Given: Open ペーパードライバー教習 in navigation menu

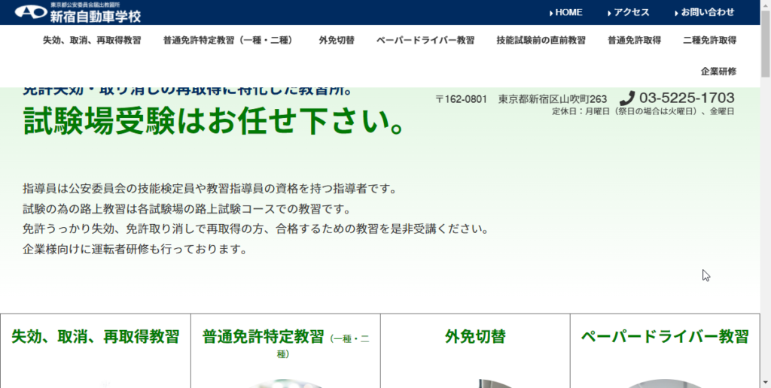Looking at the screenshot, I should (x=425, y=41).
